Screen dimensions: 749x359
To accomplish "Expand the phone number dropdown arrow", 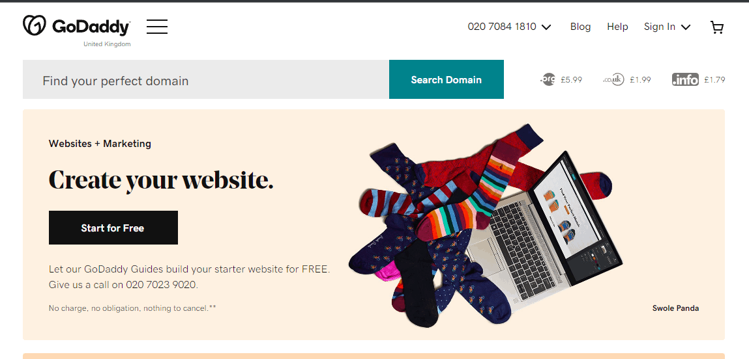I will pos(546,27).
